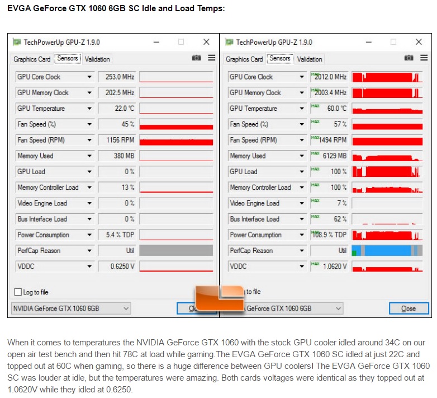Switch to Validation tab in left GPU-Z window

(x=97, y=59)
